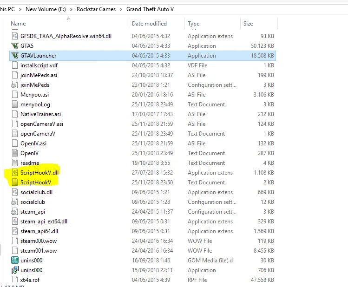Click the steam_api configuration icon
This screenshot has height=287, width=348.
coord(14,212)
